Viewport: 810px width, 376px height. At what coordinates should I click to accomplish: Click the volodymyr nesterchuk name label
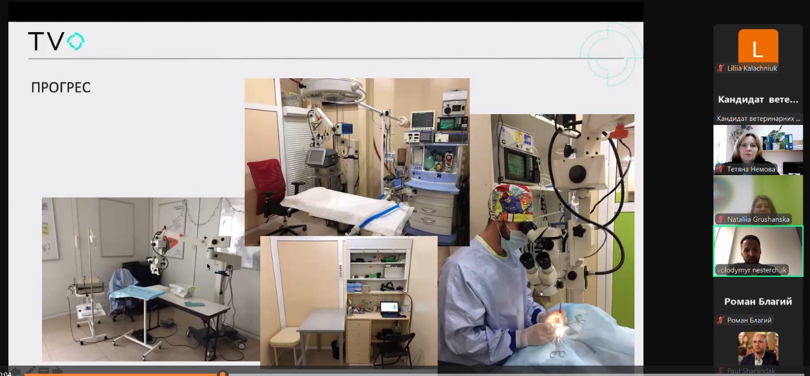click(751, 270)
